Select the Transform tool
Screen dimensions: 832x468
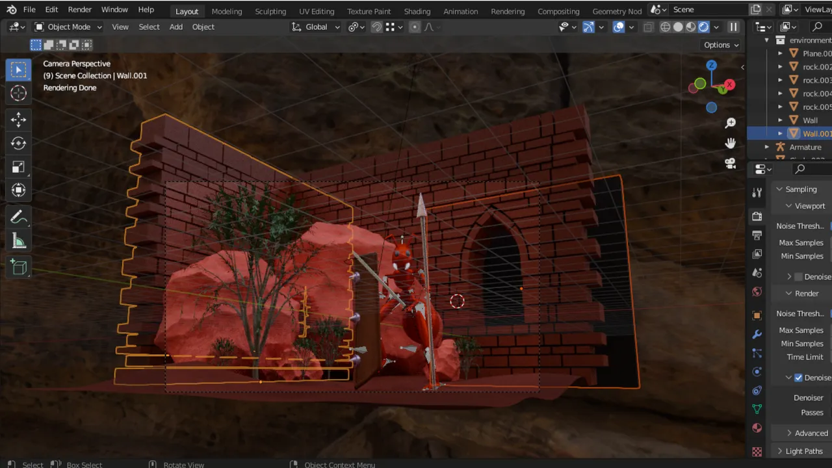click(18, 190)
